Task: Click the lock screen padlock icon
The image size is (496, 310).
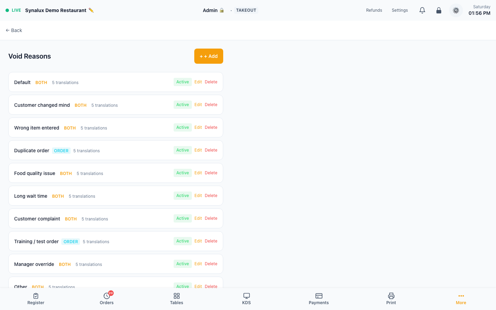Action: 439,10
